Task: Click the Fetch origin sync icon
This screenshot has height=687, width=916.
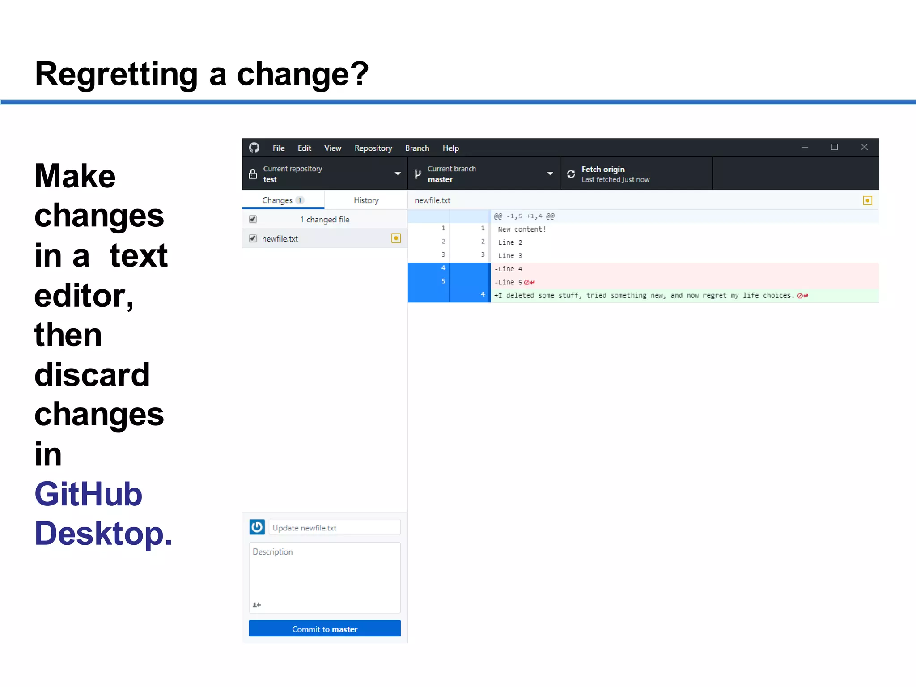Action: (x=571, y=174)
